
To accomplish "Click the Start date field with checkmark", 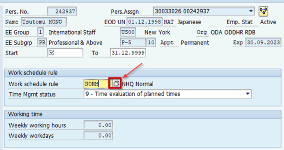I will click(65, 53).
